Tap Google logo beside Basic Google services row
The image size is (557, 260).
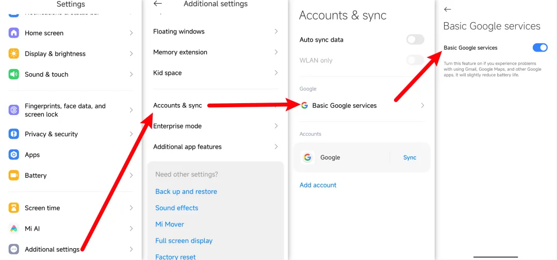304,105
